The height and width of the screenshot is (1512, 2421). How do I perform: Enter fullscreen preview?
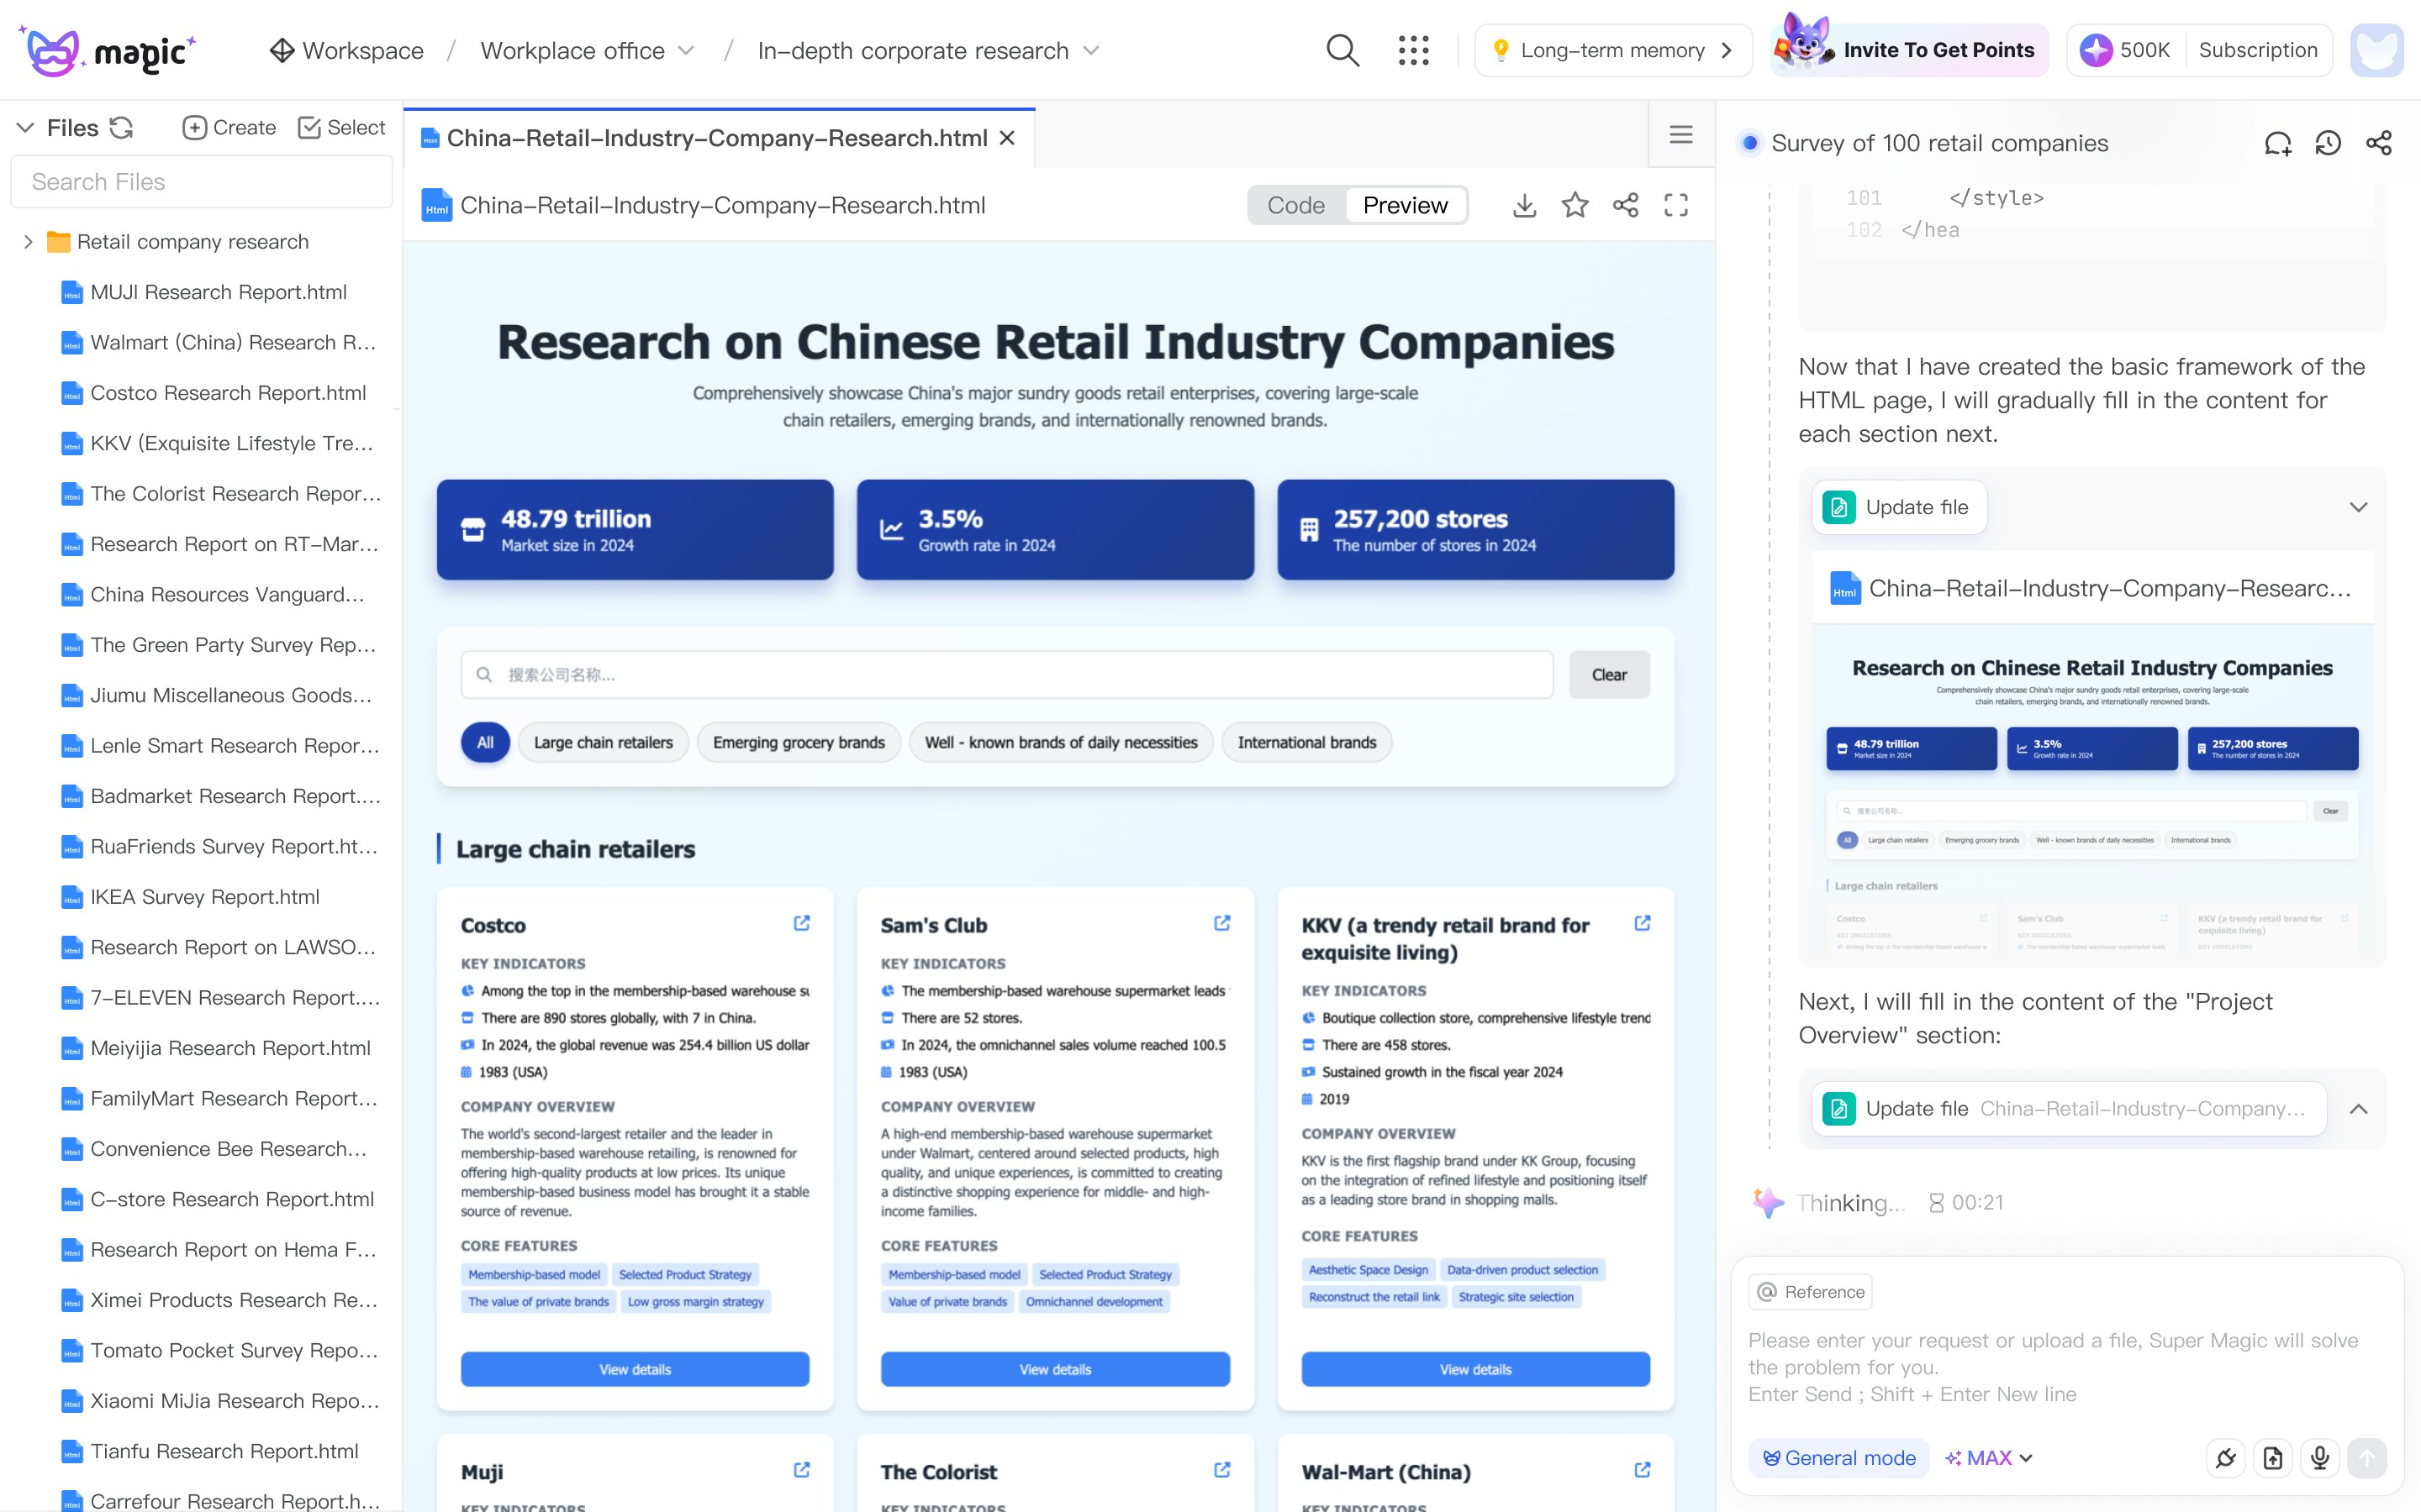tap(1675, 205)
